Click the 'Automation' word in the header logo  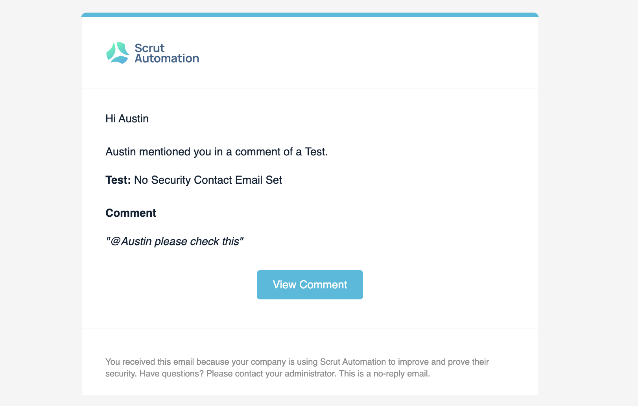(167, 58)
